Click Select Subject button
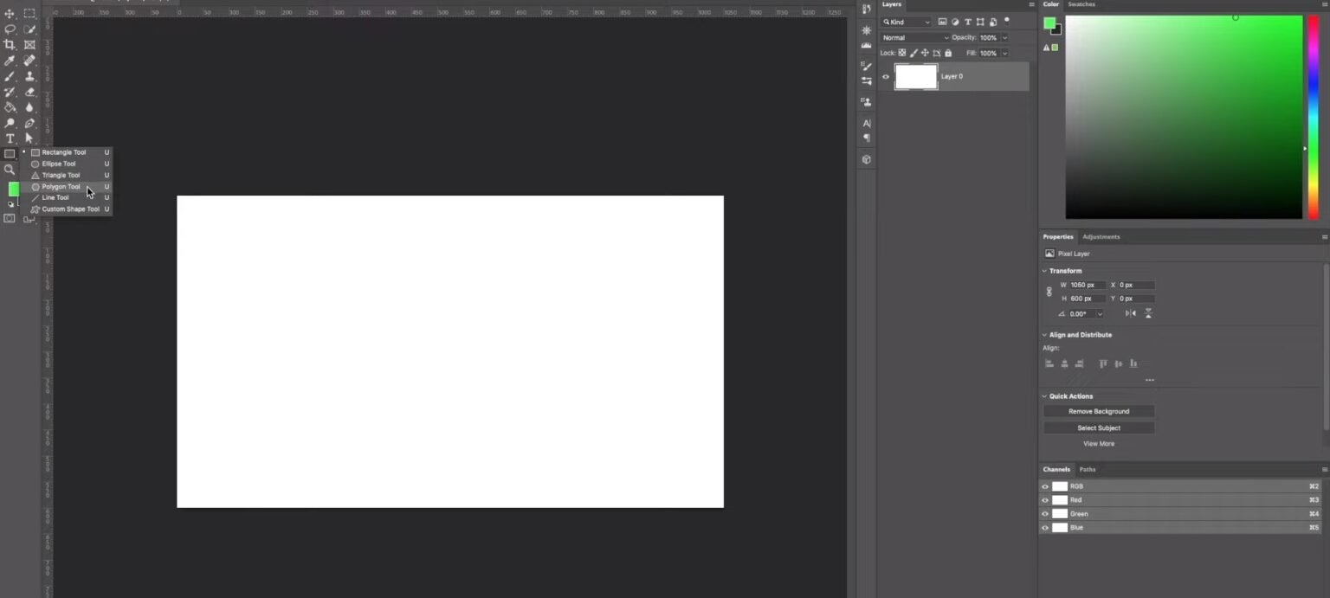Image resolution: width=1330 pixels, height=598 pixels. (1099, 428)
